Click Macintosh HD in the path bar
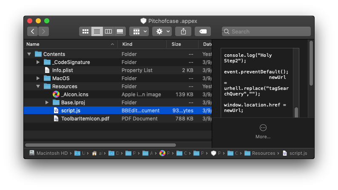Screen dimensions: 338x190 [x=49, y=153]
